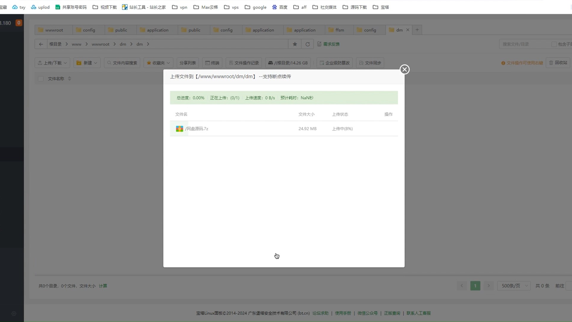Open 微信公众号 footer link
The height and width of the screenshot is (322, 572).
(x=367, y=313)
